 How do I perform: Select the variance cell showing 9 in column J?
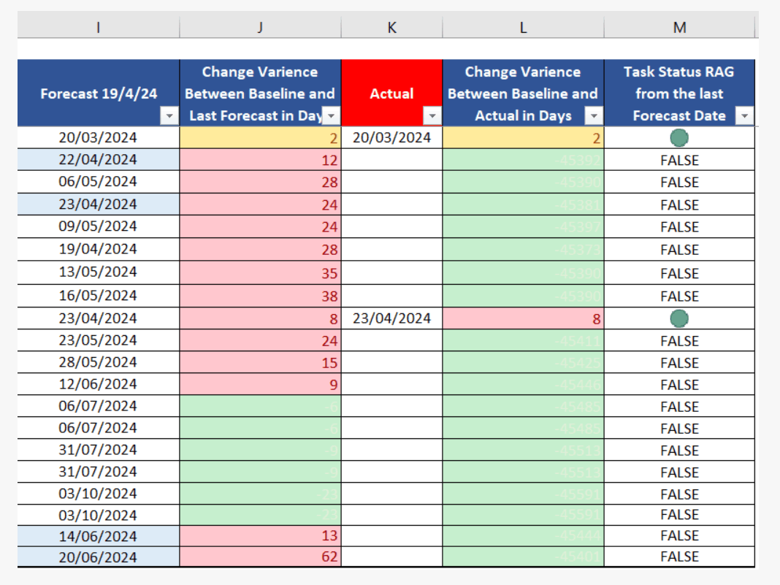pos(260,384)
